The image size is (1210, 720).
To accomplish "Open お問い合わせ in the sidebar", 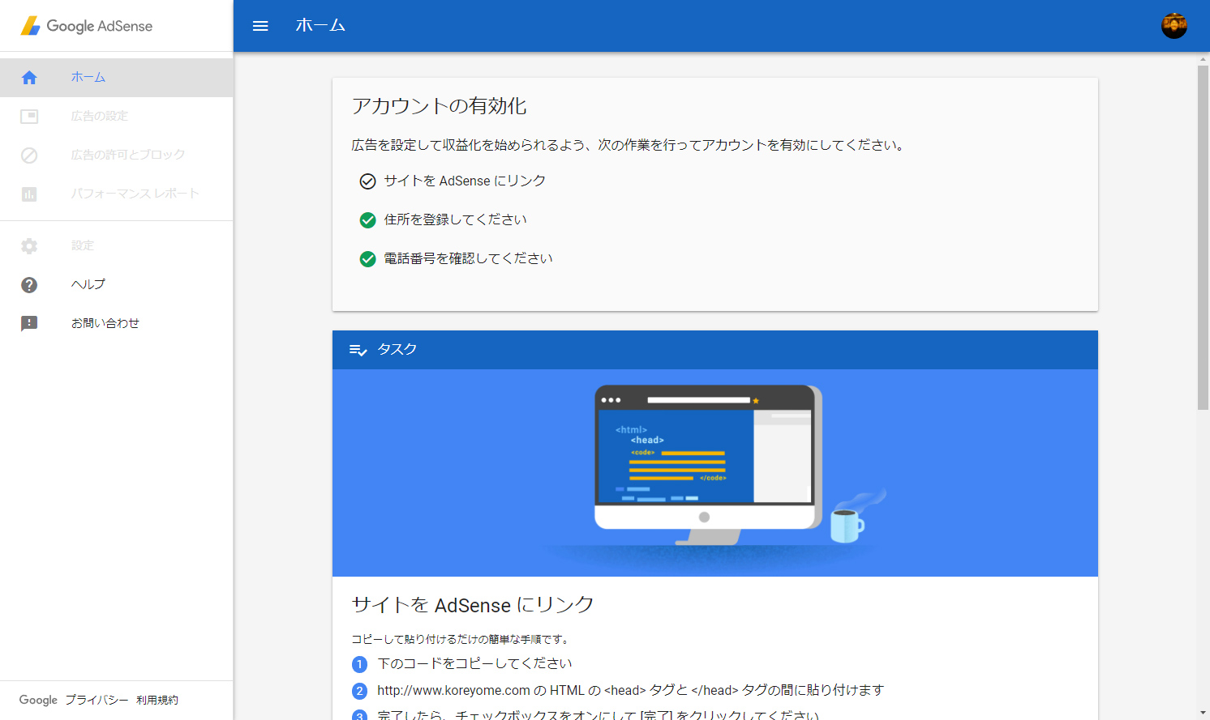I will 117,324.
